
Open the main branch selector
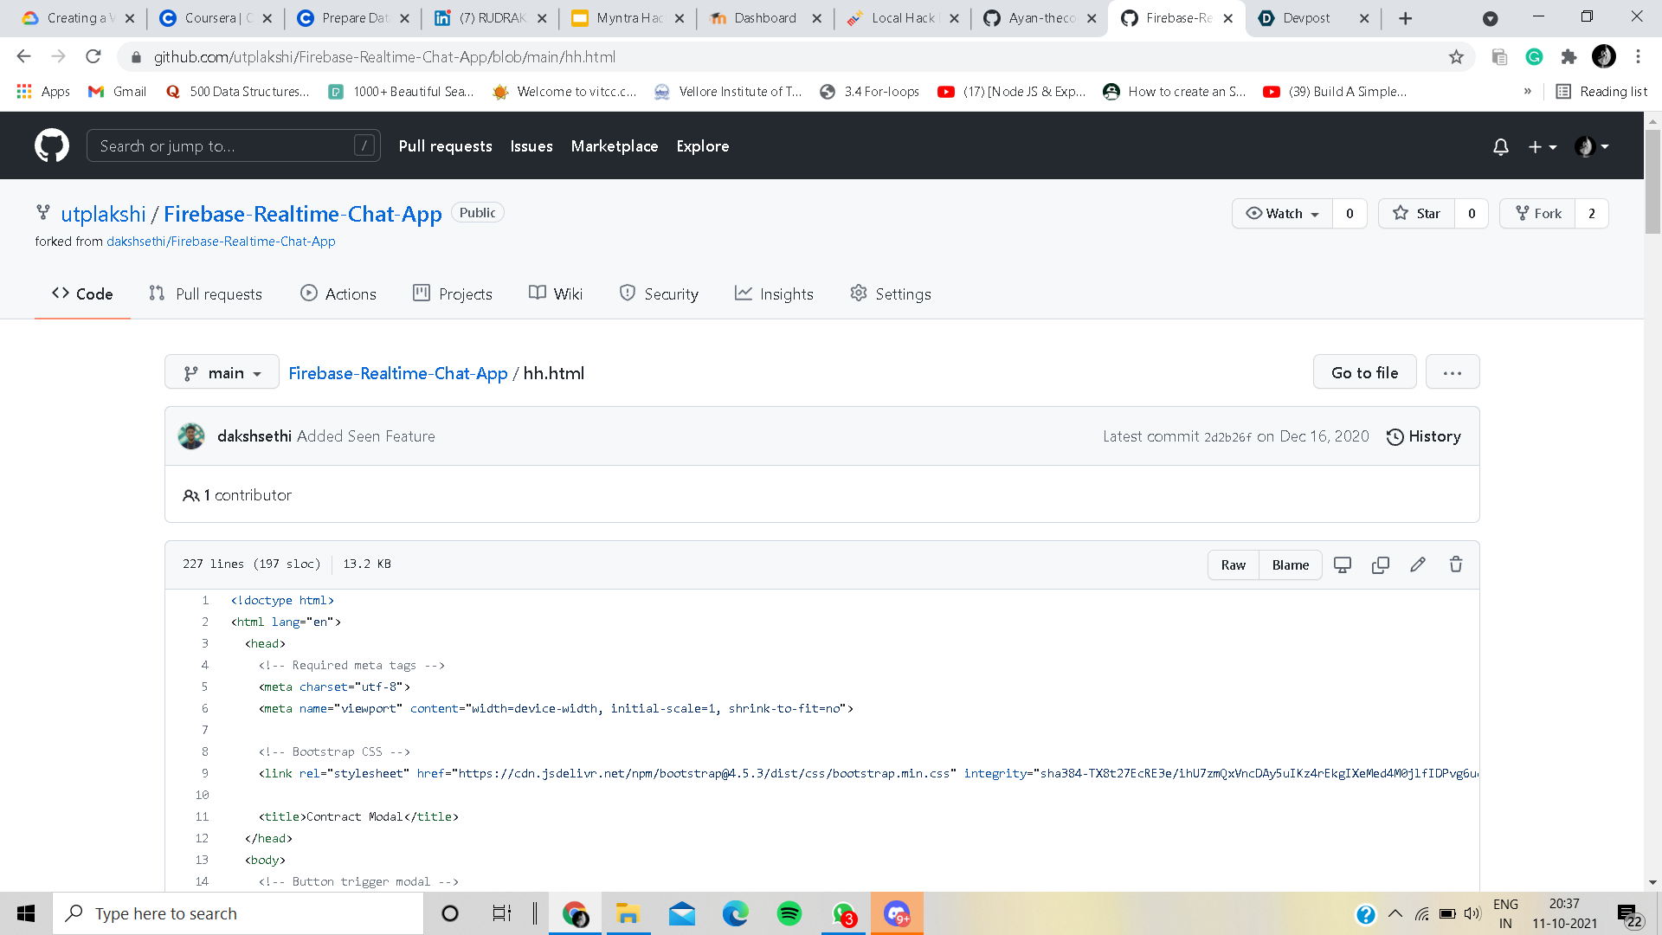pyautogui.click(x=222, y=373)
